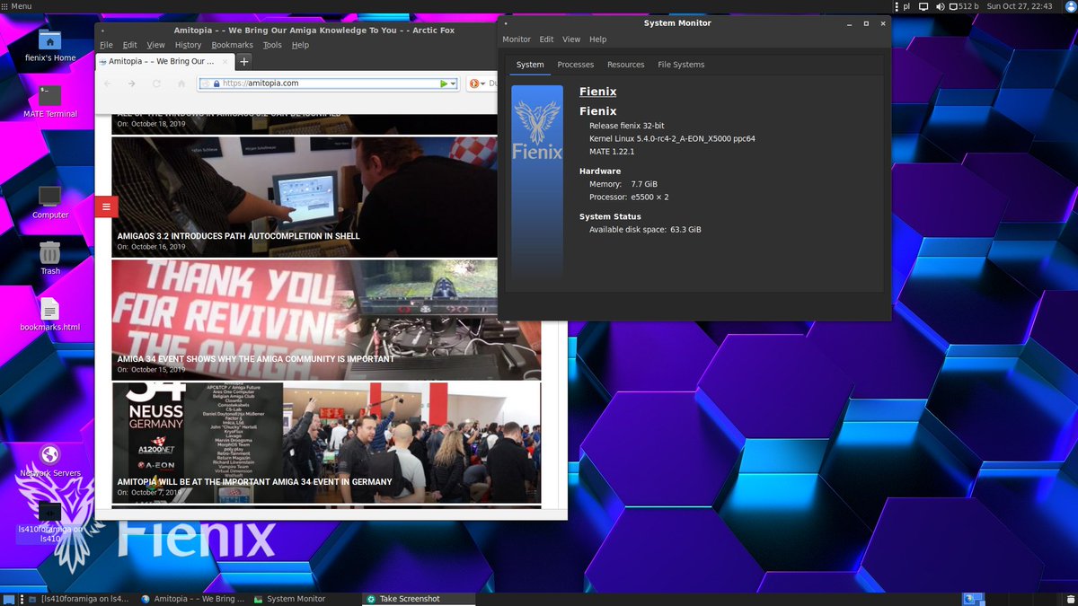Image resolution: width=1078 pixels, height=606 pixels.
Task: Click the 'pl' keyboard layout indicator
Action: (x=906, y=6)
